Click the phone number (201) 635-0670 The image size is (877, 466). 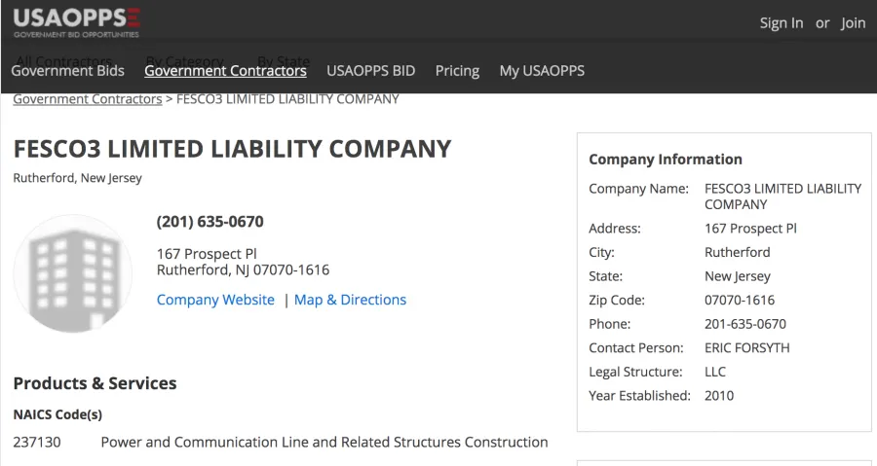pos(210,222)
